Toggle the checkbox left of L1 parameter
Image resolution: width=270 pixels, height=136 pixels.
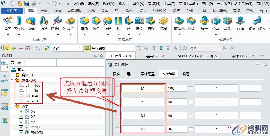click(117, 88)
